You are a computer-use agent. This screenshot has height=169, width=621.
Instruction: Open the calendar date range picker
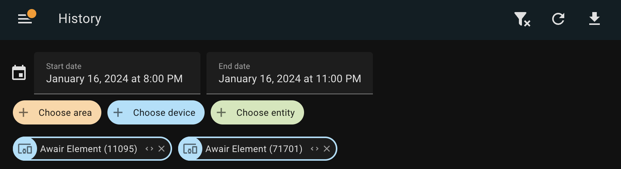(x=19, y=73)
